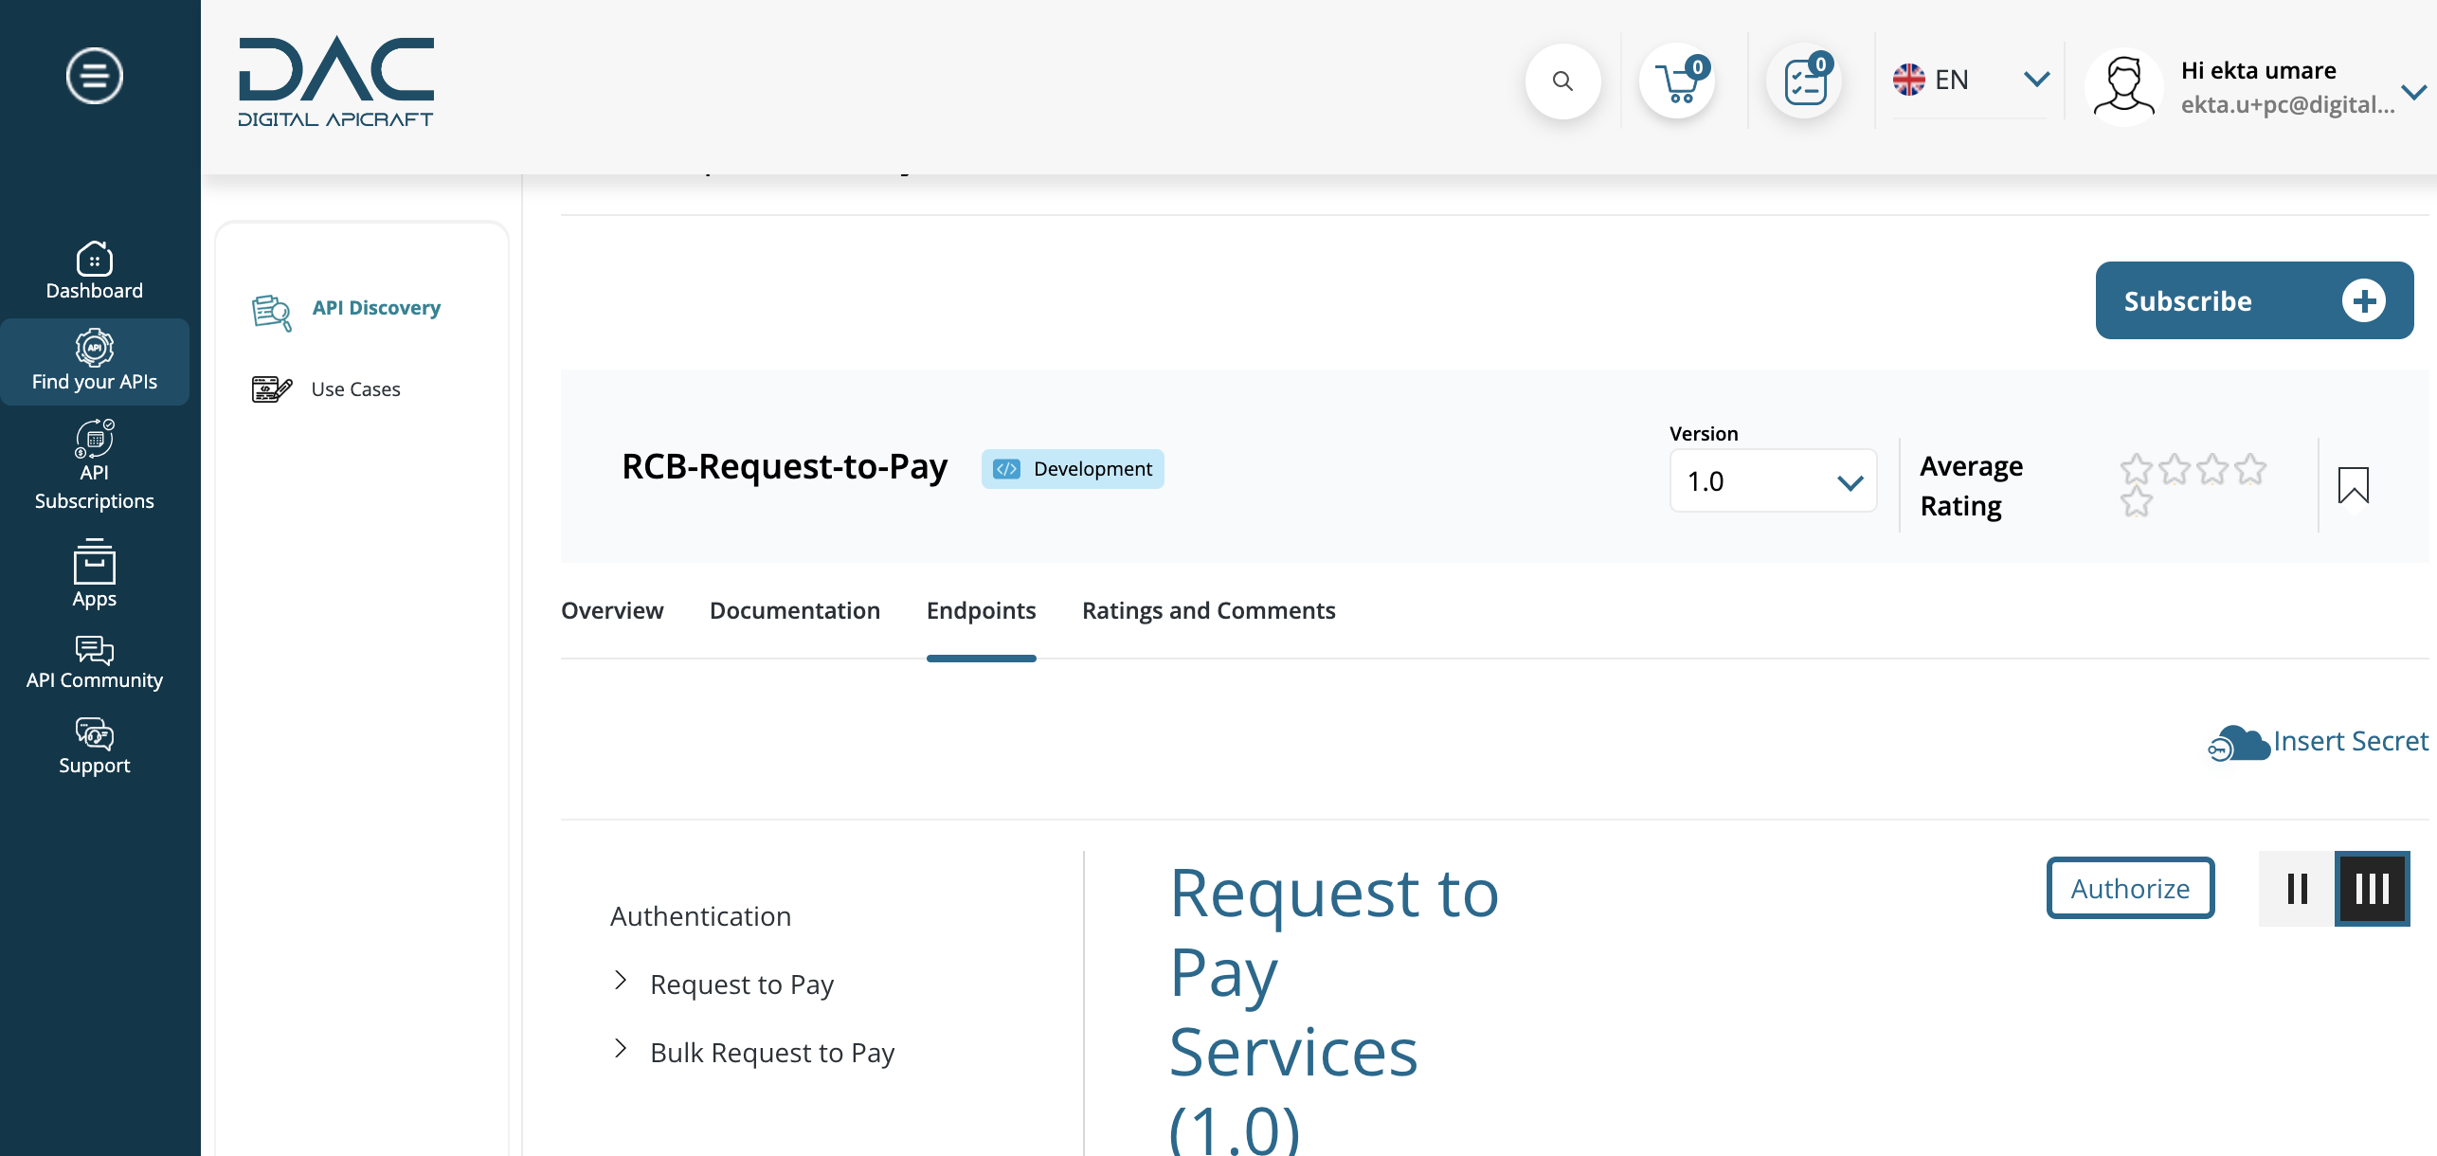The height and width of the screenshot is (1156, 2437).
Task: Open the checklist tasks icon
Action: (x=1804, y=81)
